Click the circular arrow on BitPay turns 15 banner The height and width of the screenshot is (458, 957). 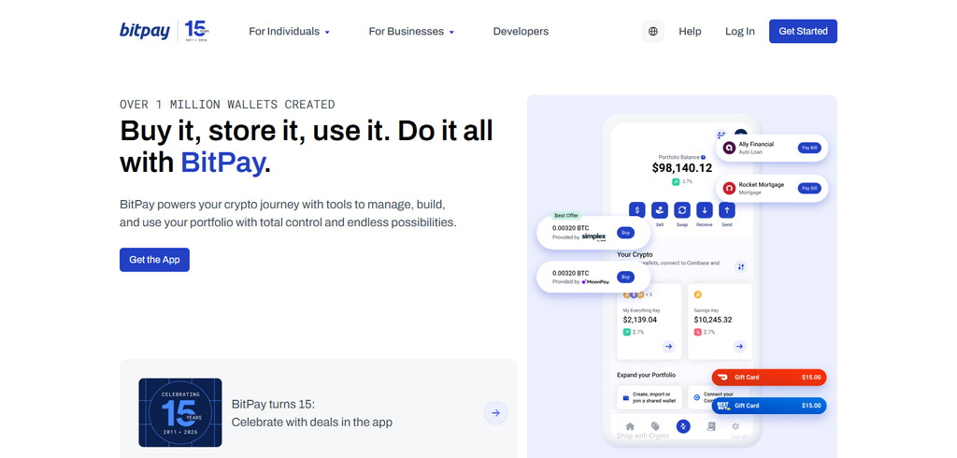[x=495, y=413]
